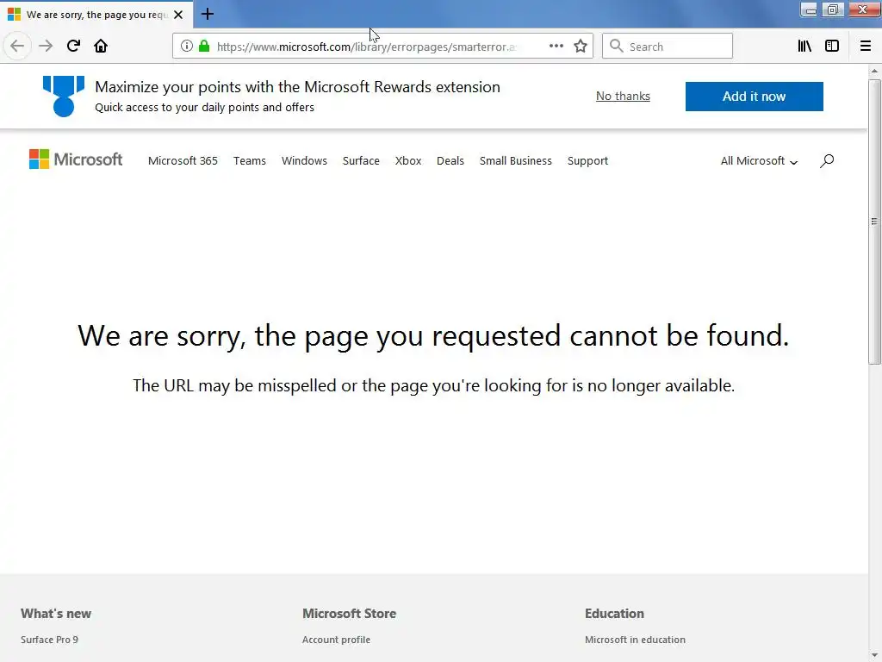Close the 'We are sorry' tab
Screen dimensions: 882x662
click(178, 15)
